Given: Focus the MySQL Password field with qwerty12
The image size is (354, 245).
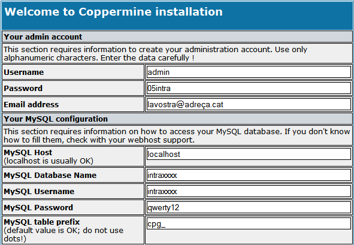Looking at the screenshot, I should pos(249,207).
